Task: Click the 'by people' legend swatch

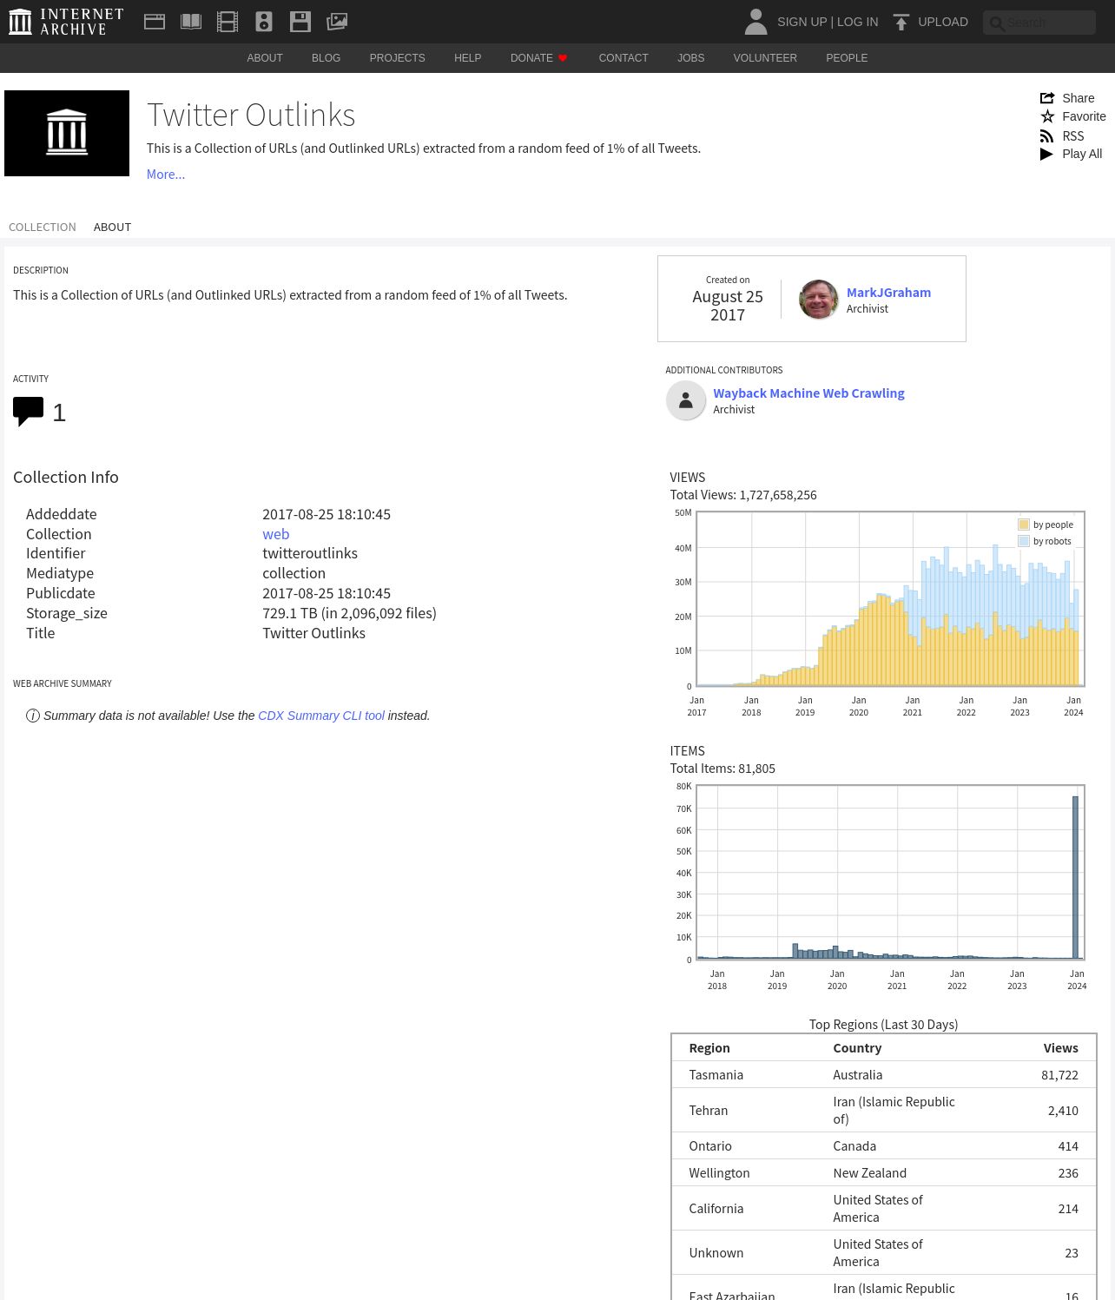Action: click(x=1024, y=525)
